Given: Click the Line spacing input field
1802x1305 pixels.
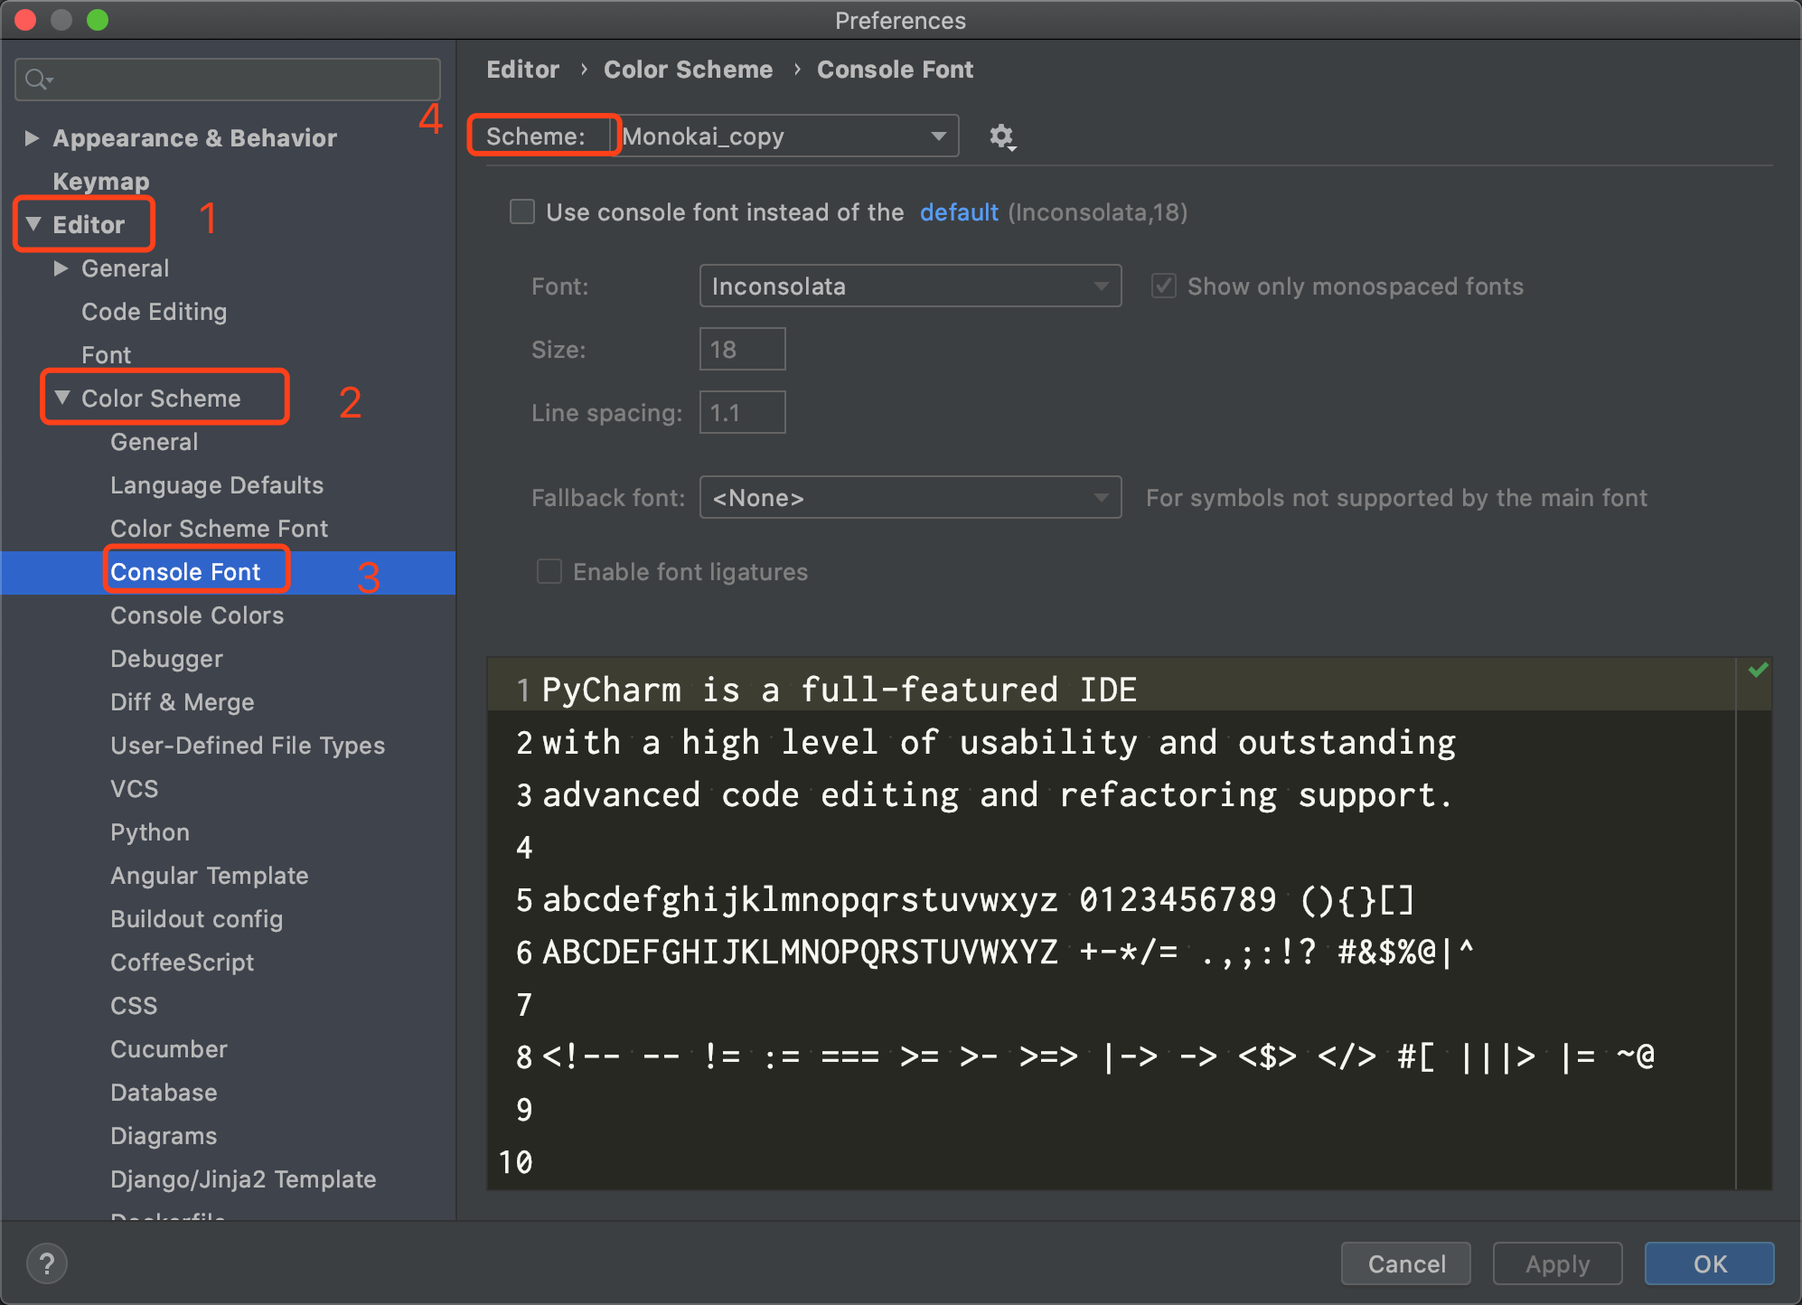Looking at the screenshot, I should (741, 412).
